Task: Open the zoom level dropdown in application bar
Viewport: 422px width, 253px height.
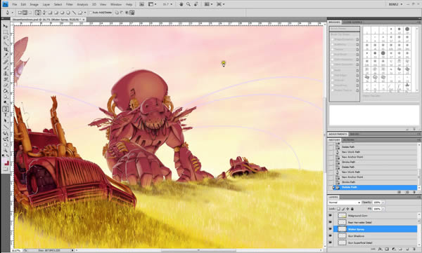Action: (x=172, y=4)
